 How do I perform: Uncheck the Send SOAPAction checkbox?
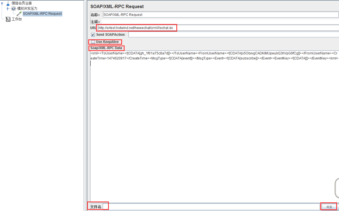point(93,34)
